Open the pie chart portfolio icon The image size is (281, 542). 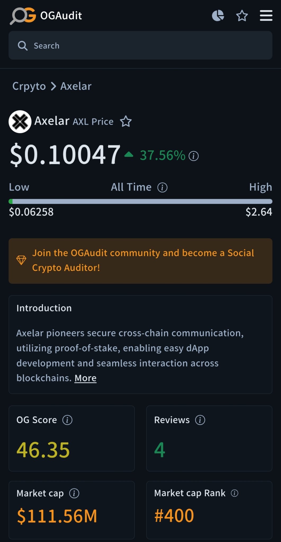point(218,16)
